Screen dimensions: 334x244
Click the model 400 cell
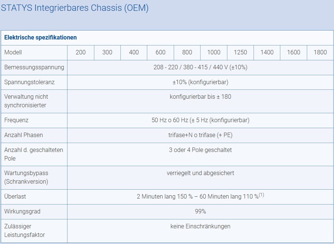(134, 53)
